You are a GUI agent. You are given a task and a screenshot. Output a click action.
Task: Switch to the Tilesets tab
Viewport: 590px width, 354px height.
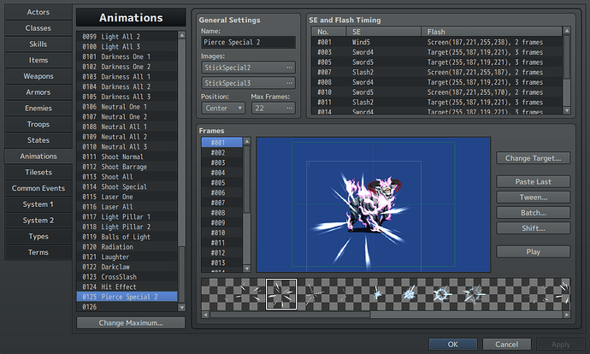coord(38,173)
